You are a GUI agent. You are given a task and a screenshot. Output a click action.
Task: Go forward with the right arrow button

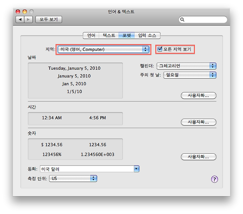tap(28, 20)
